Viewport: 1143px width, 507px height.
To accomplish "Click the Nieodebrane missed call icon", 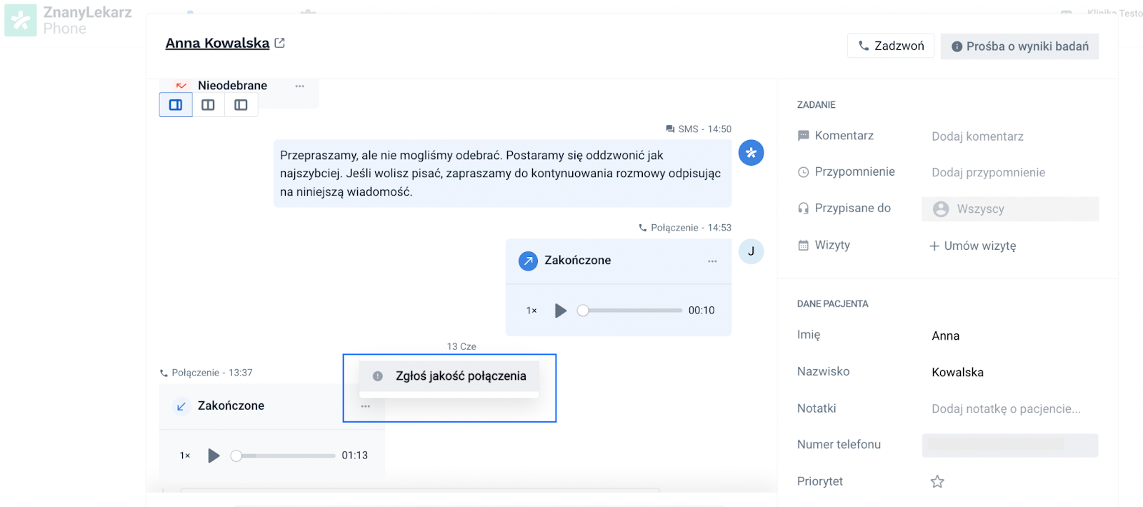I will tap(181, 86).
